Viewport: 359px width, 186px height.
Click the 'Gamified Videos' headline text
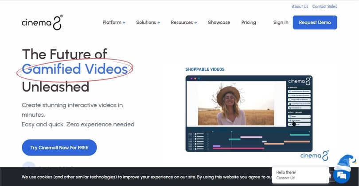click(x=75, y=69)
